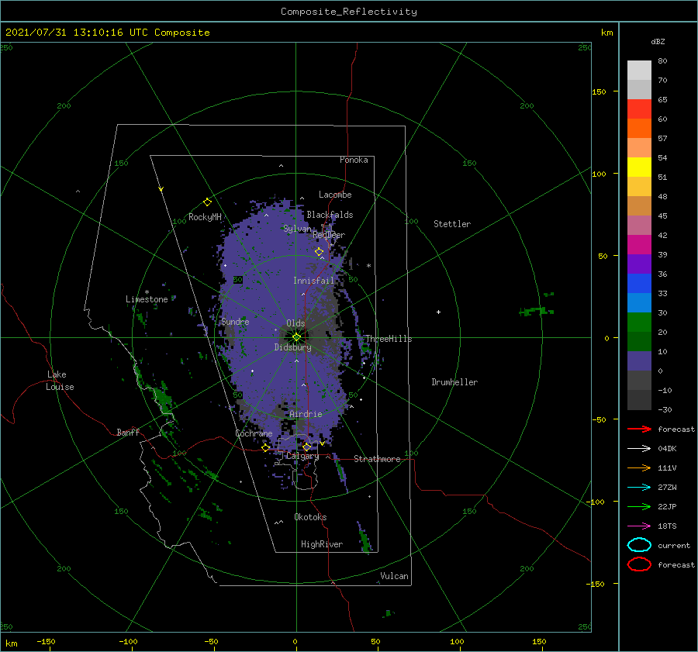This screenshot has height=652, width=698.
Task: Click the green 20-30 dBZ color swatch
Action: coord(639,322)
